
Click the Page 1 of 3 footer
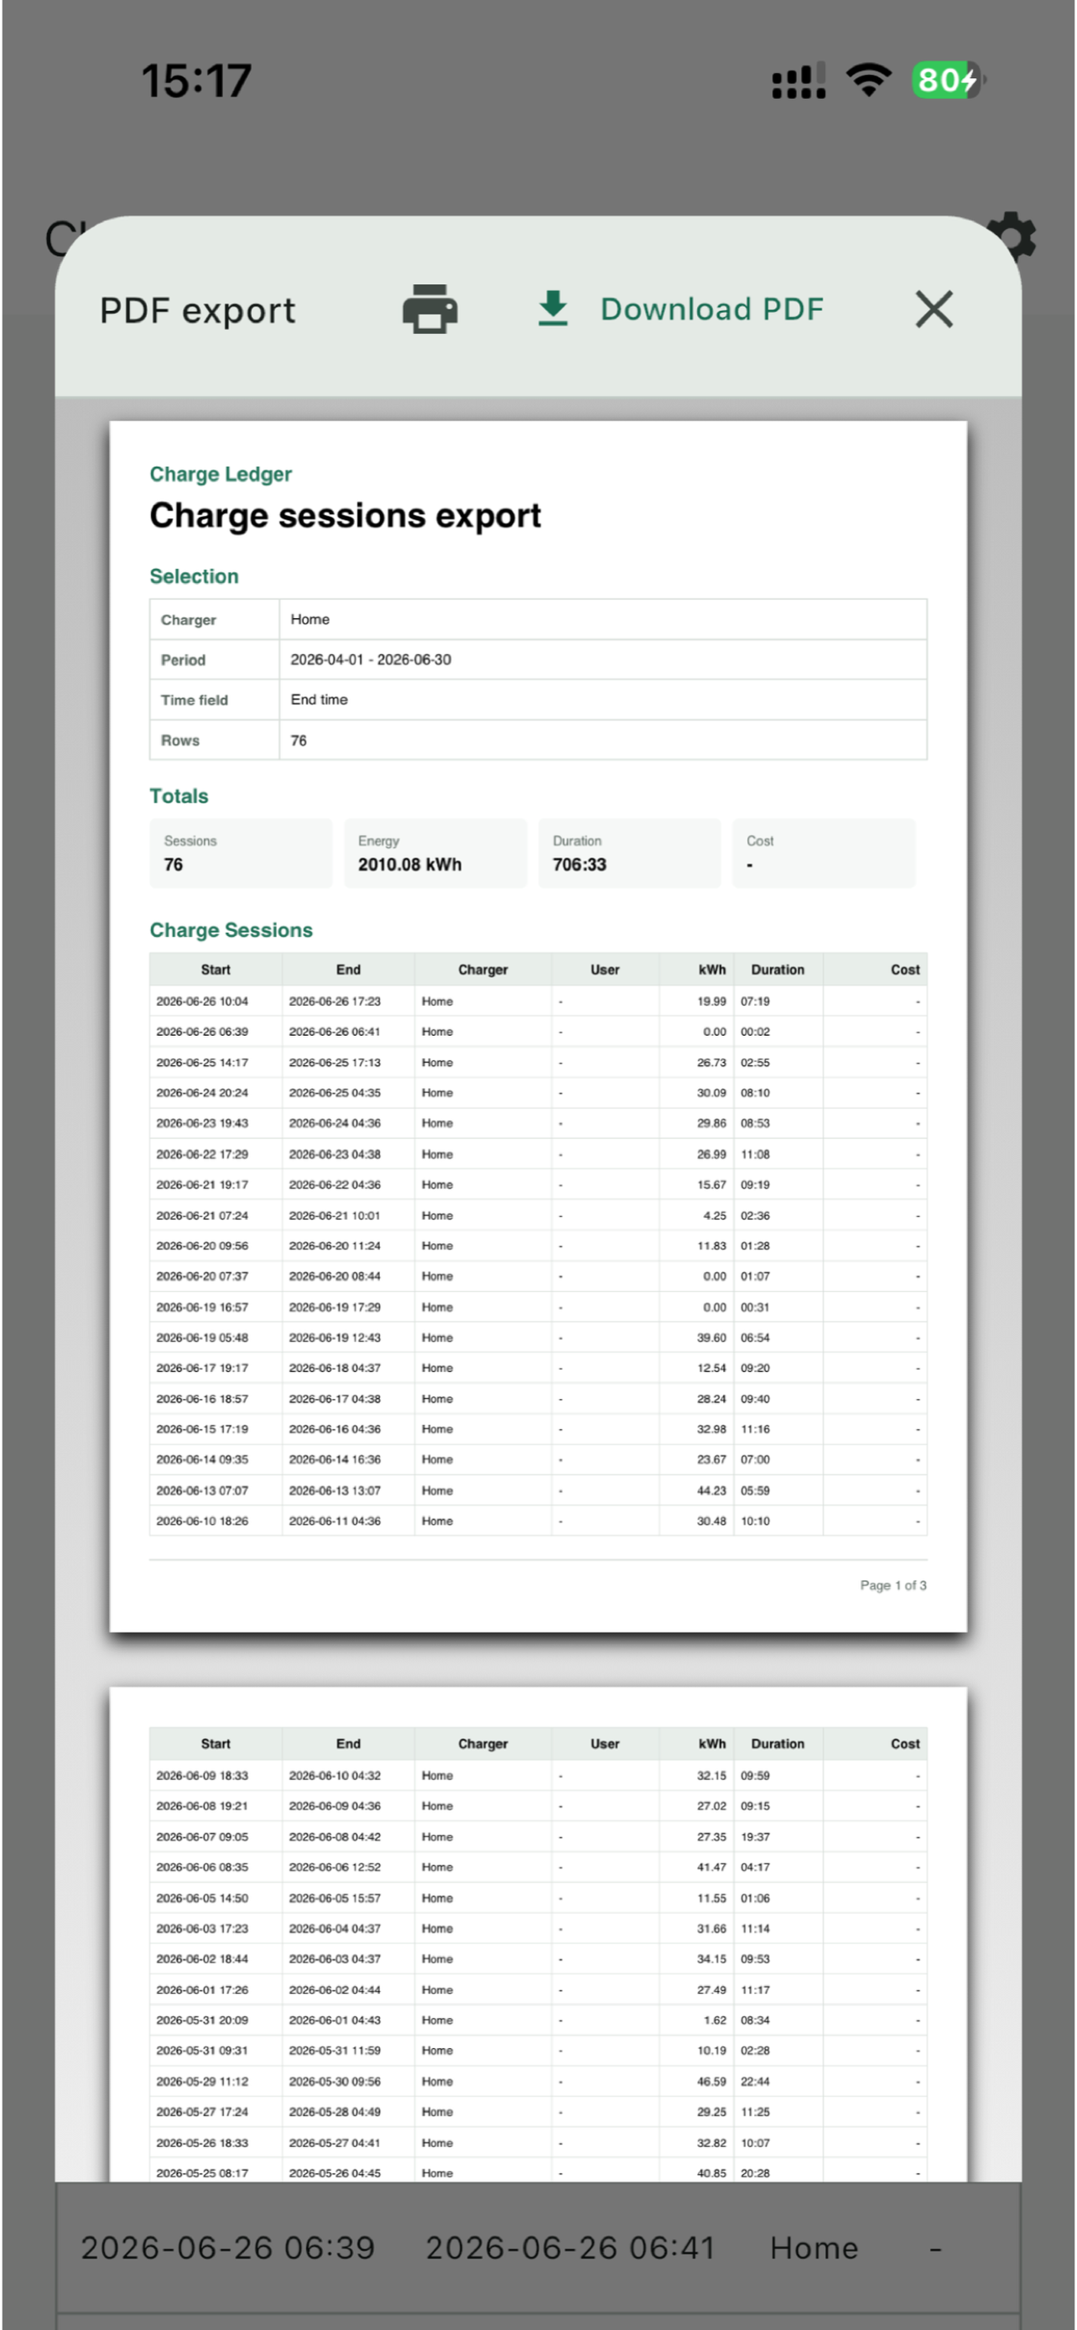(892, 1585)
